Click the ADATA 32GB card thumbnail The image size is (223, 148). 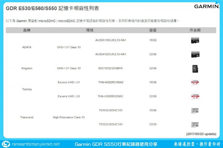coord(195,54)
